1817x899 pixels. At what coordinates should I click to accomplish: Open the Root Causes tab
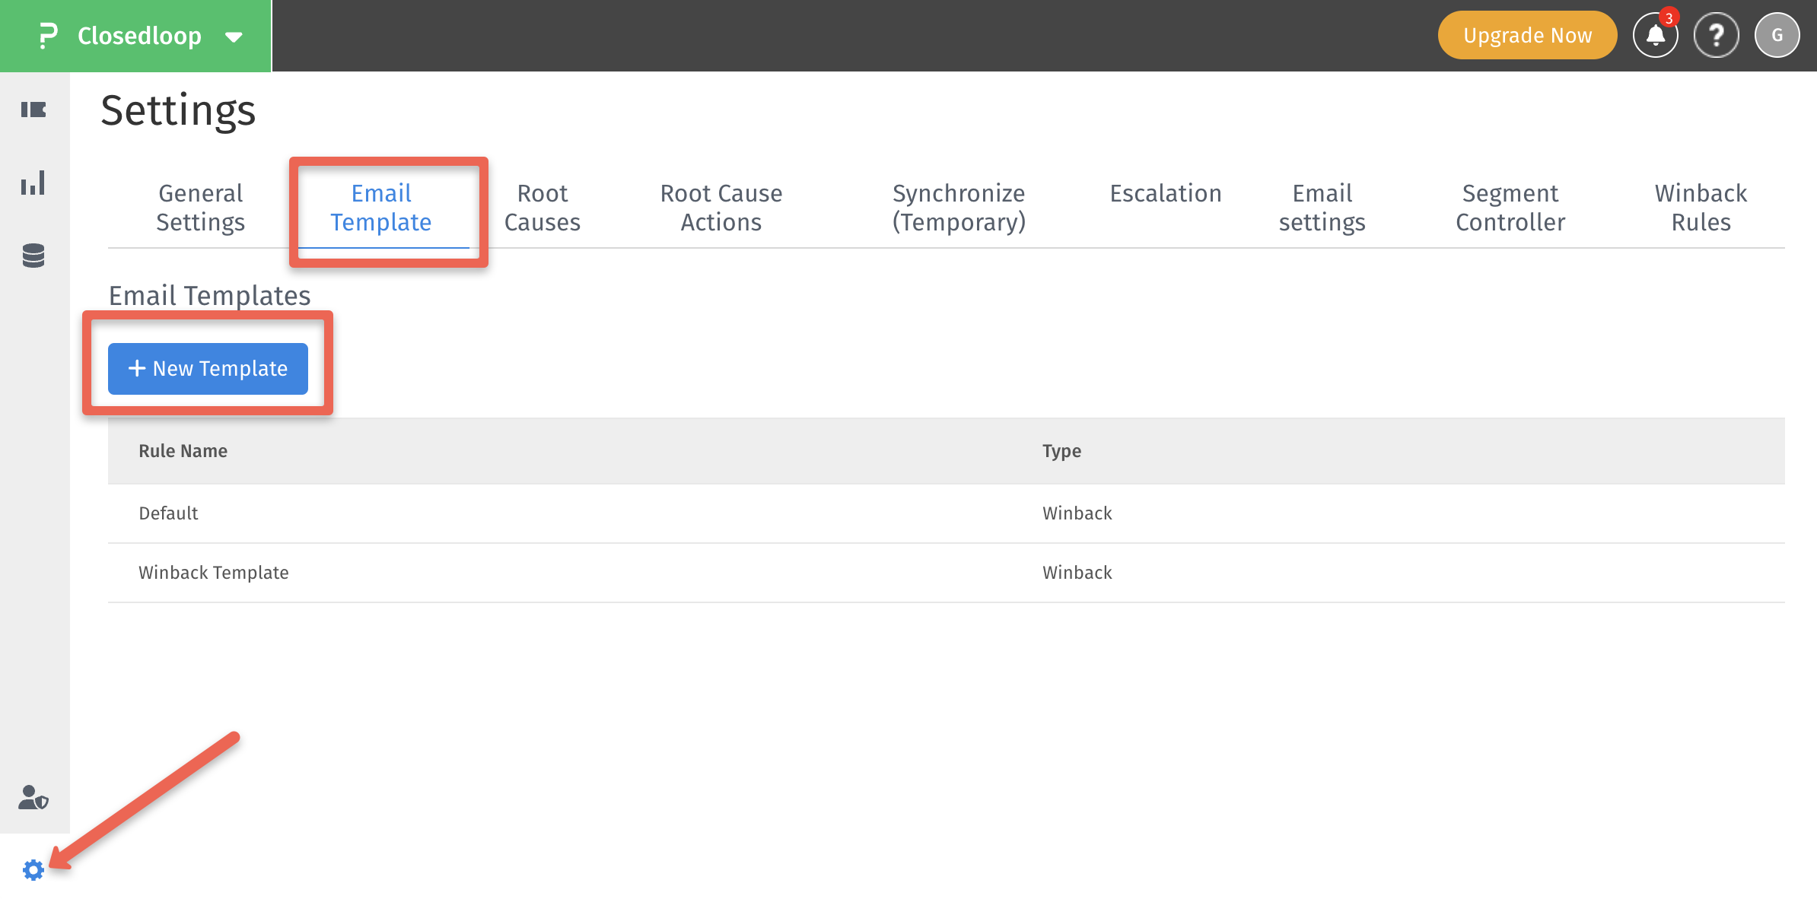tap(542, 208)
